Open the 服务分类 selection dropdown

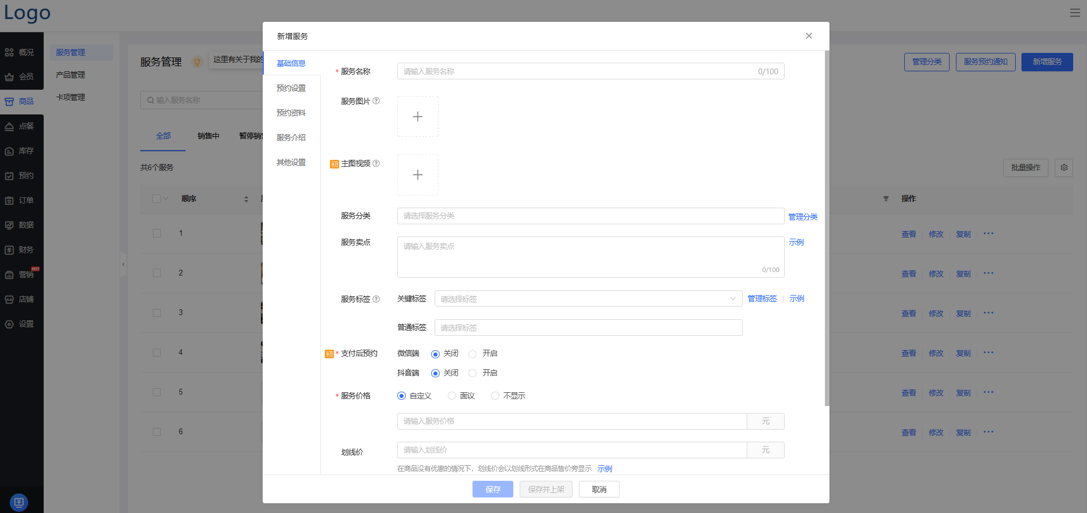(x=590, y=216)
